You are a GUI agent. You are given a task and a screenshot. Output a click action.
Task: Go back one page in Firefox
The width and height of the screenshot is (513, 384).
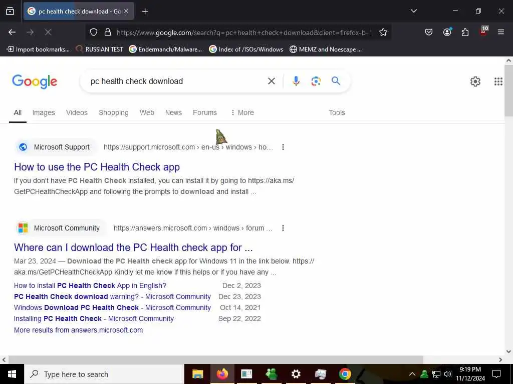12,32
